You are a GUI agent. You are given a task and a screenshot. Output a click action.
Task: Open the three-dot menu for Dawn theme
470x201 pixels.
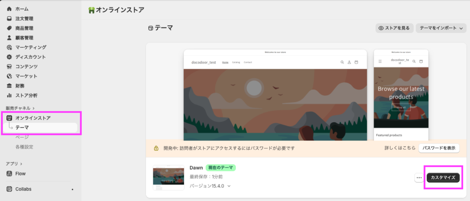tap(419, 178)
